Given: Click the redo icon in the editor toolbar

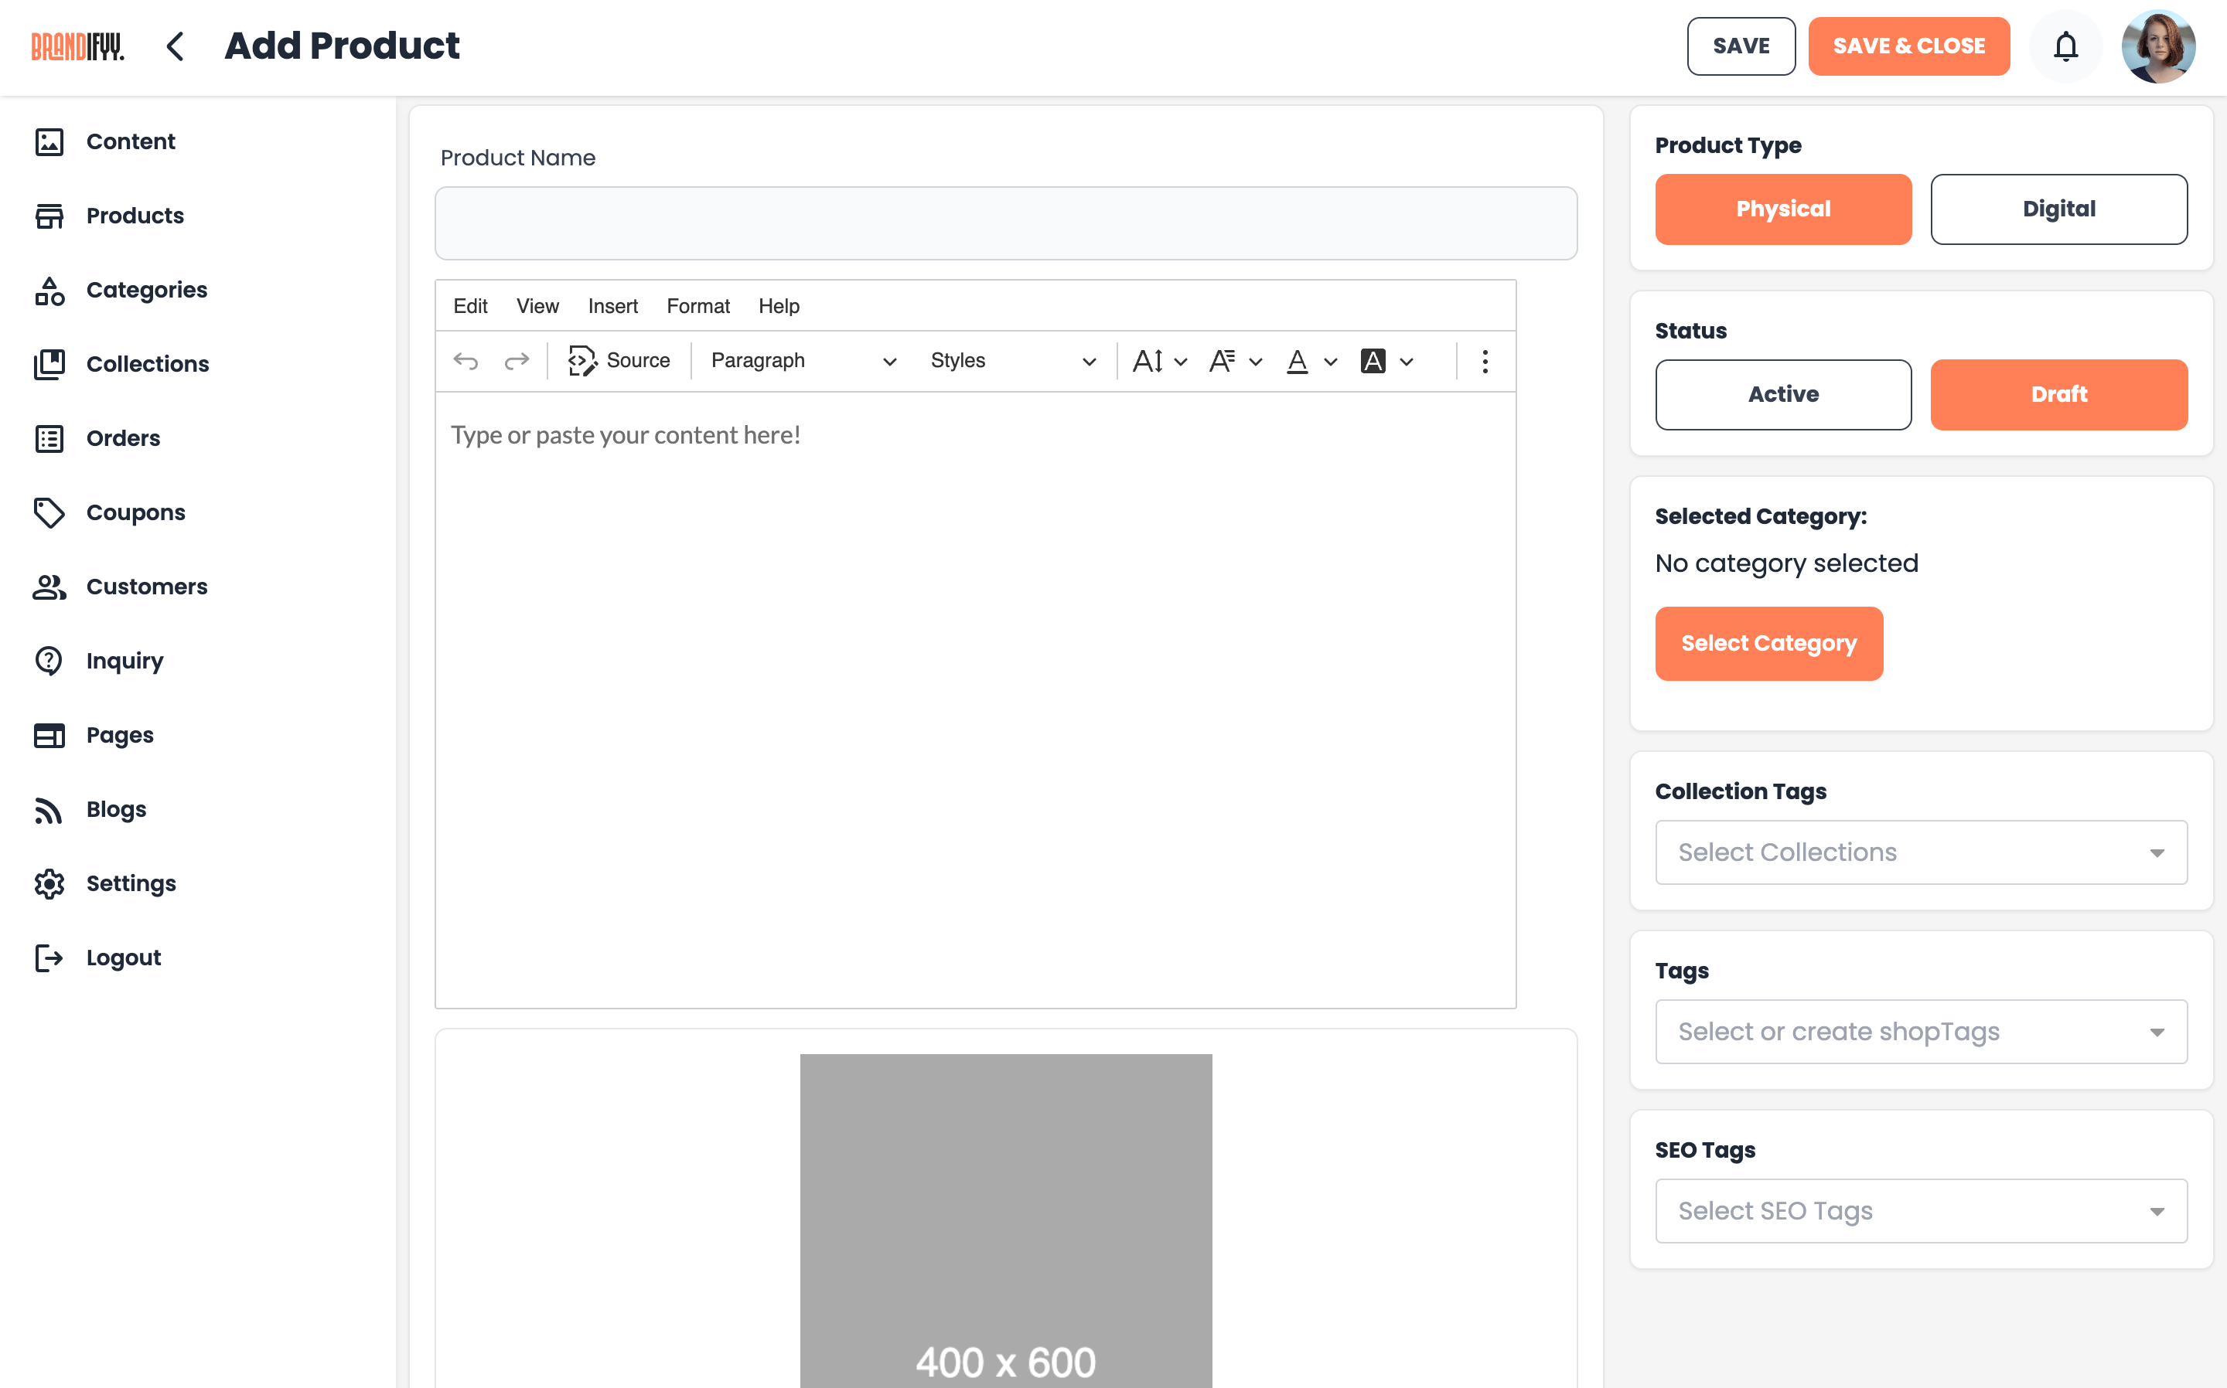Looking at the screenshot, I should (x=517, y=361).
